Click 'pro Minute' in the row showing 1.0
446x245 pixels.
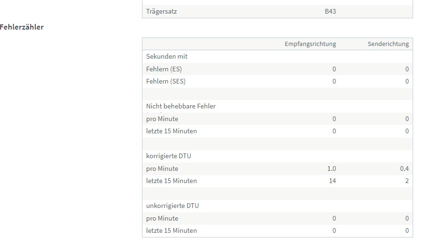162,168
